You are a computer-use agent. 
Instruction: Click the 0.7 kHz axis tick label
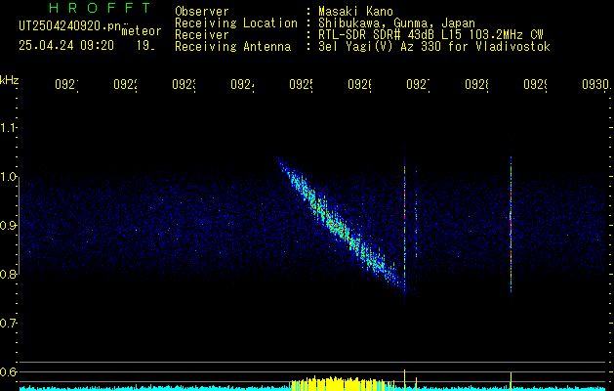8,324
